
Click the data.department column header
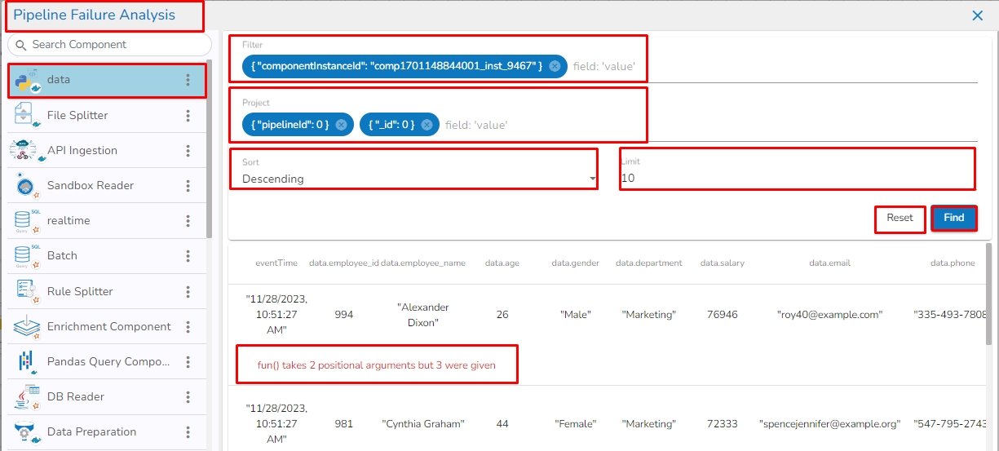point(649,263)
